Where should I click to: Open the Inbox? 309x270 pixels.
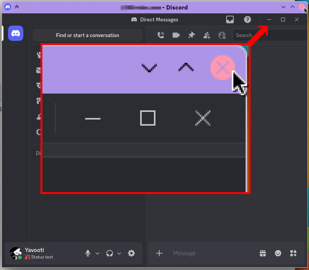click(230, 19)
